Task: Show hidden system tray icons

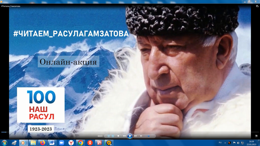Action: [x=225, y=143]
